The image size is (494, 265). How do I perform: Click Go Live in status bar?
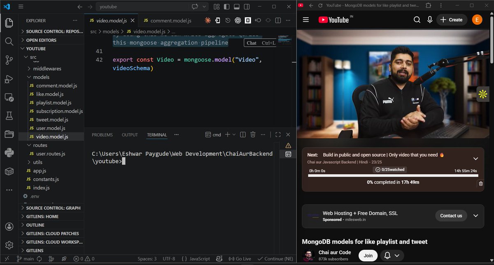[240, 259]
